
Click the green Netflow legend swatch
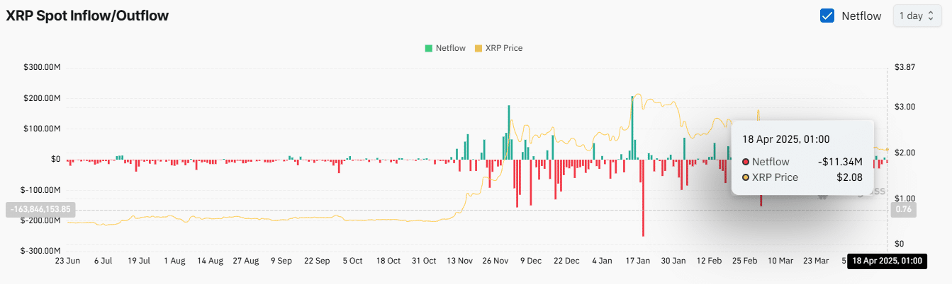click(x=428, y=48)
